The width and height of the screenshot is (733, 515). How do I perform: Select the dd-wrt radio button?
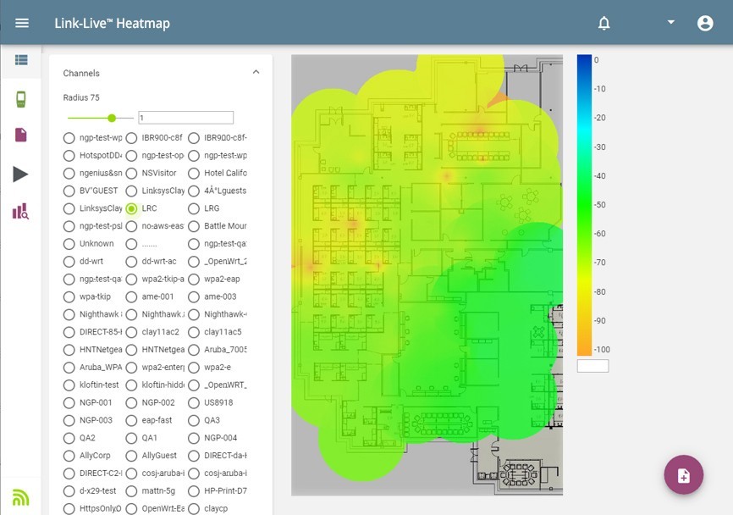pyautogui.click(x=69, y=262)
